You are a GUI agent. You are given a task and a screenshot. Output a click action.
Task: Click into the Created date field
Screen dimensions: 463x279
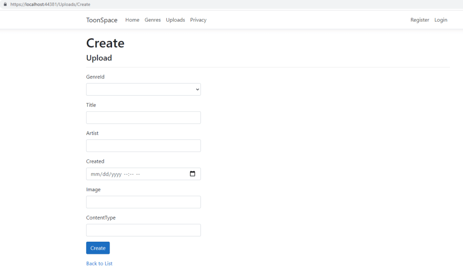pos(144,174)
